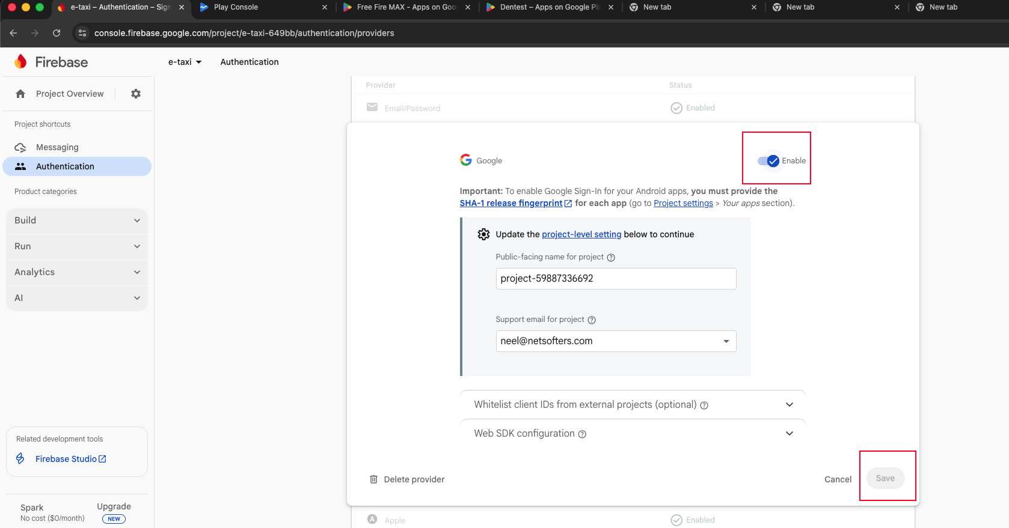Edit the Public-facing name field
Screen dimensions: 1009x528
pos(616,279)
